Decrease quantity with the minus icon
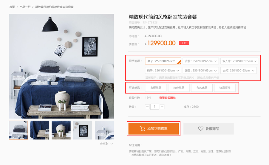Viewport: 269px width, 165px height. coord(147,107)
